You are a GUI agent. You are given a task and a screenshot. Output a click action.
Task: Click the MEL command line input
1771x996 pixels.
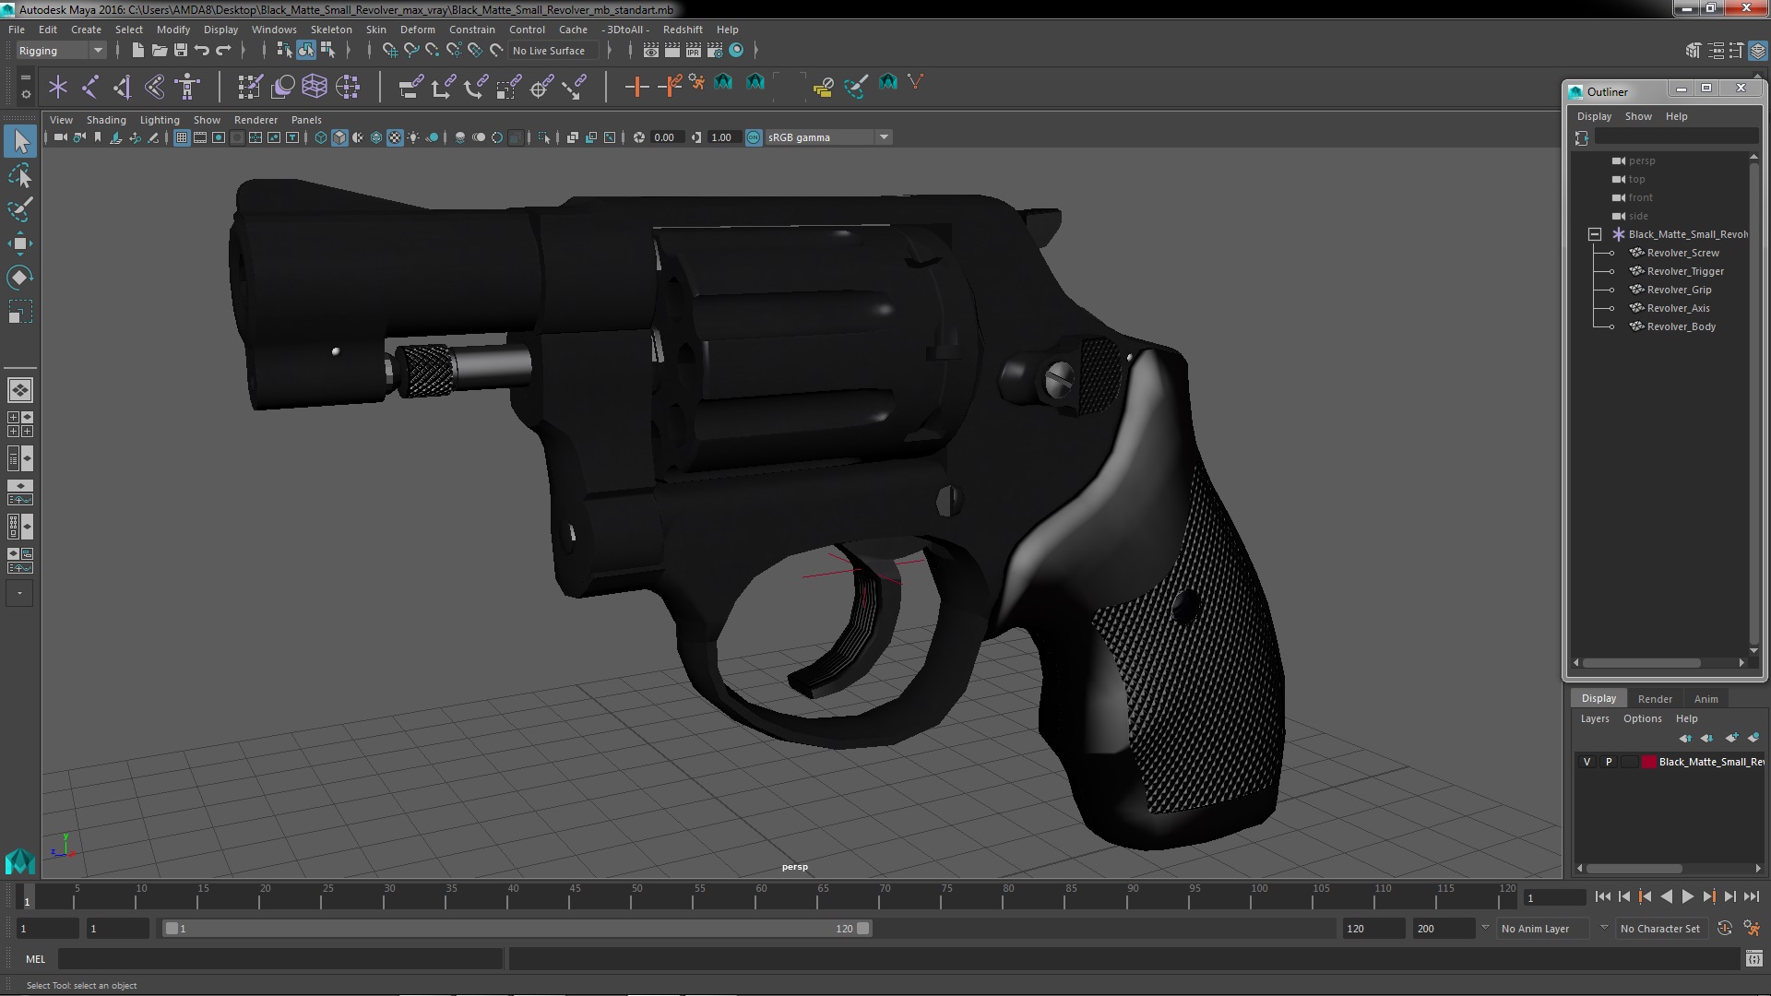[x=280, y=959]
